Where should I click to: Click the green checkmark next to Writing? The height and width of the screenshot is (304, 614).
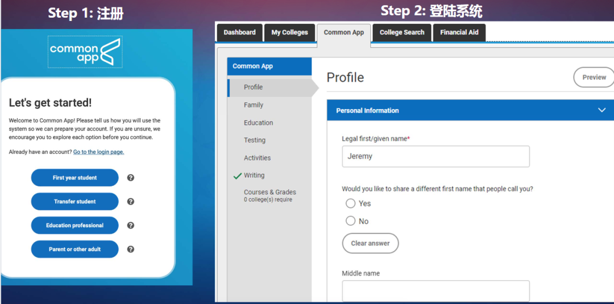tap(238, 176)
